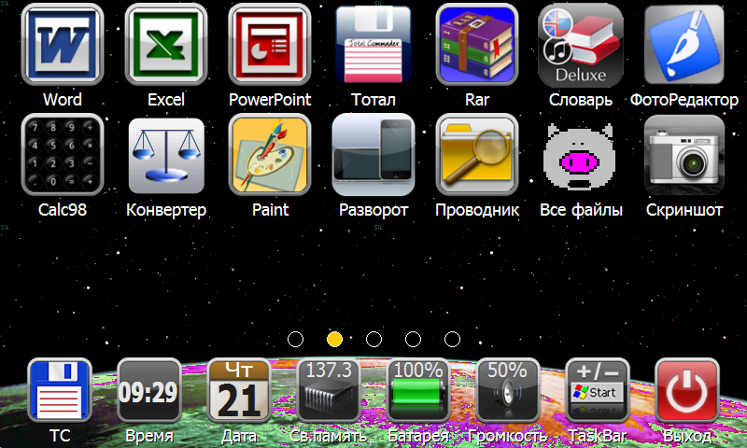Open the Word app icon
Image resolution: width=747 pixels, height=448 pixels.
point(63,44)
